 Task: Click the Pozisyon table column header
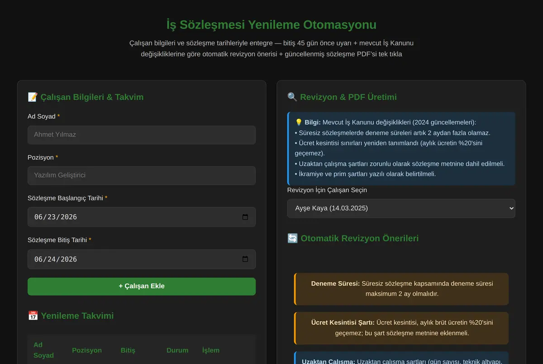coord(87,350)
